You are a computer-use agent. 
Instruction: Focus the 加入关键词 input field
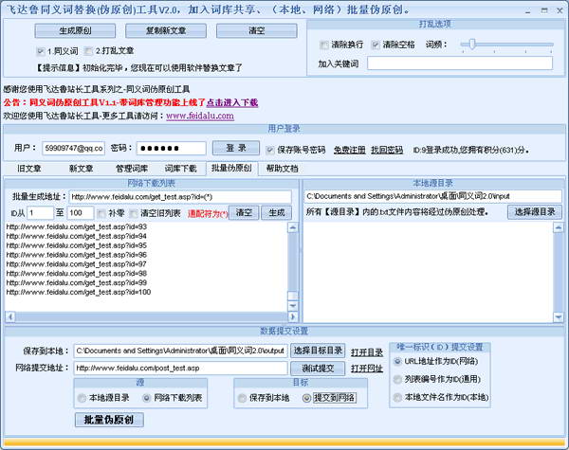click(460, 63)
